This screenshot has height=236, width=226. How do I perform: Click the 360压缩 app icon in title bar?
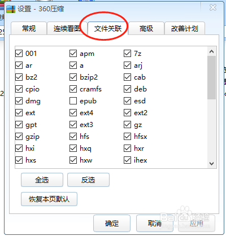(11, 9)
